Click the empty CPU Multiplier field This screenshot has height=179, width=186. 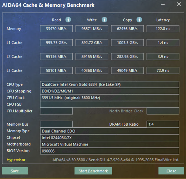pos(56,111)
